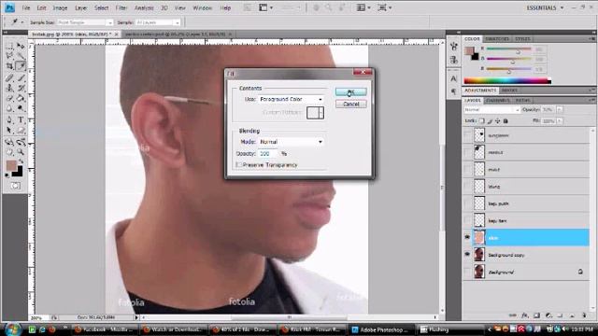The image size is (598, 336).
Task: Select the Eyedropper tool in toolbox
Action: tap(21, 66)
